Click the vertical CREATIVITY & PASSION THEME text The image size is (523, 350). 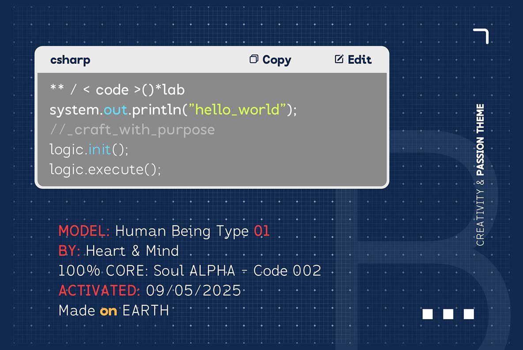[x=480, y=175]
